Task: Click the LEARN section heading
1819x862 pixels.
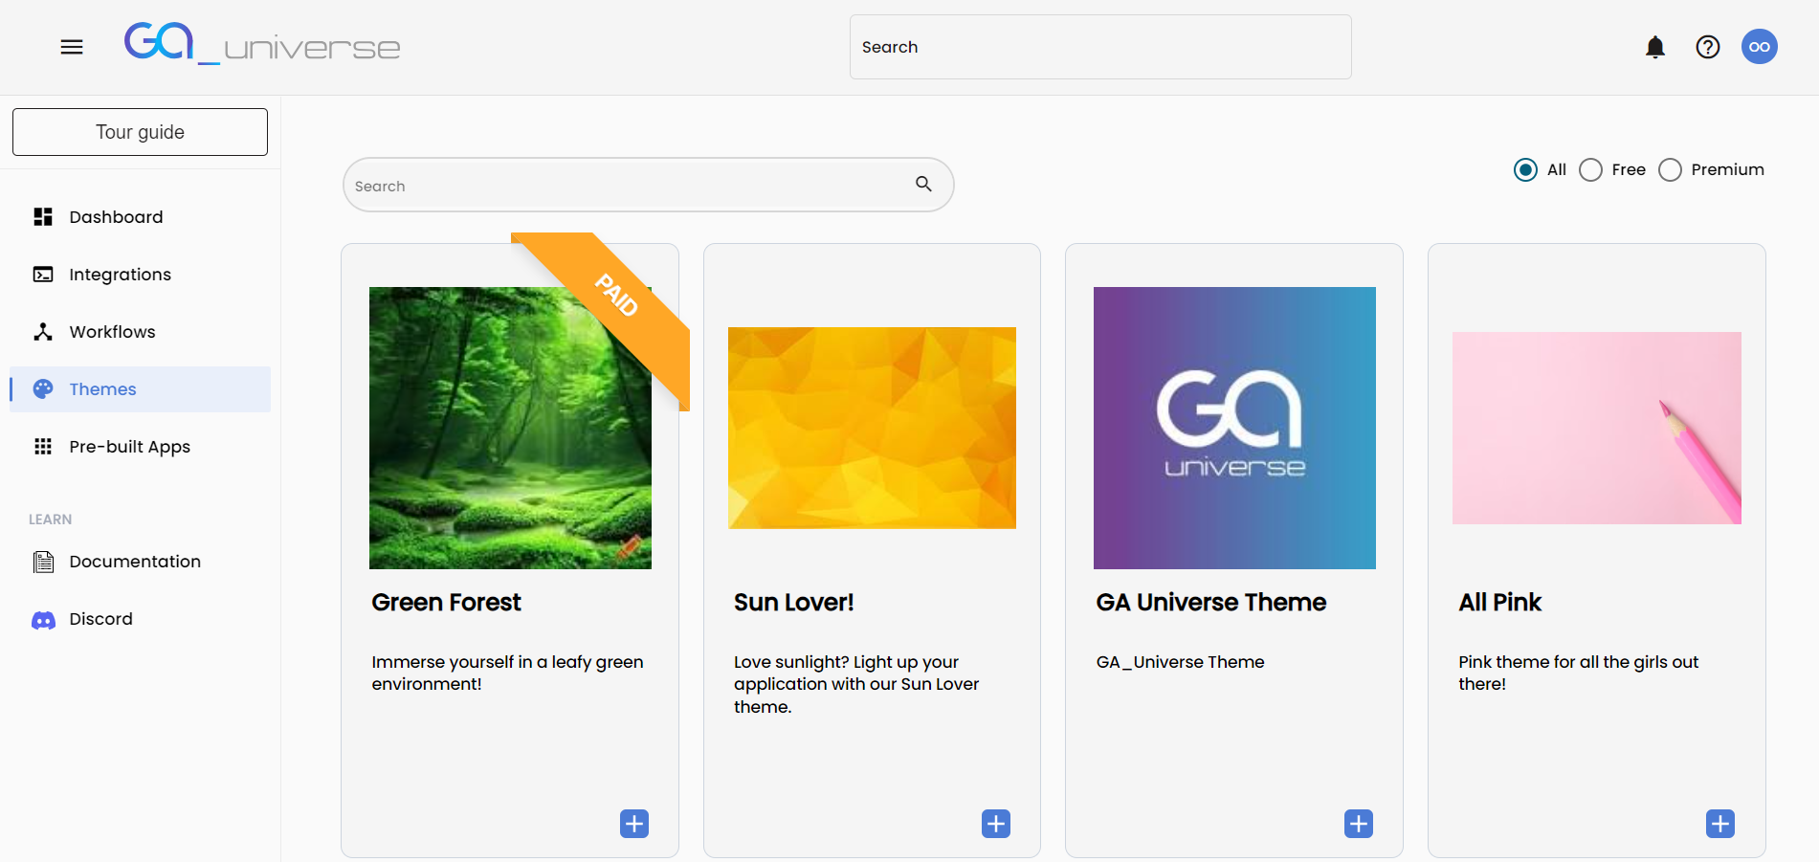Action: [51, 519]
